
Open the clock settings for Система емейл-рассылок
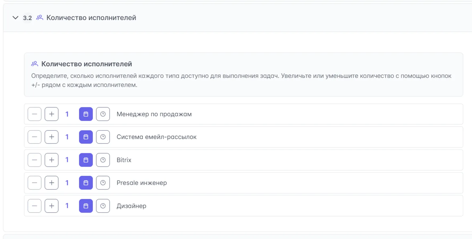point(103,137)
